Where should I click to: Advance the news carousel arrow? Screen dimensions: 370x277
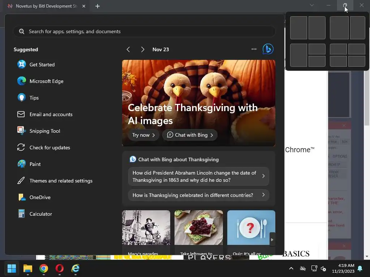coord(272,239)
